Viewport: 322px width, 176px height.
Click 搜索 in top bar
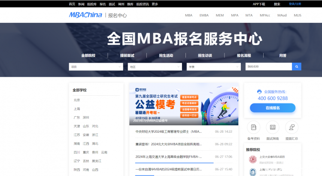pos(277,4)
